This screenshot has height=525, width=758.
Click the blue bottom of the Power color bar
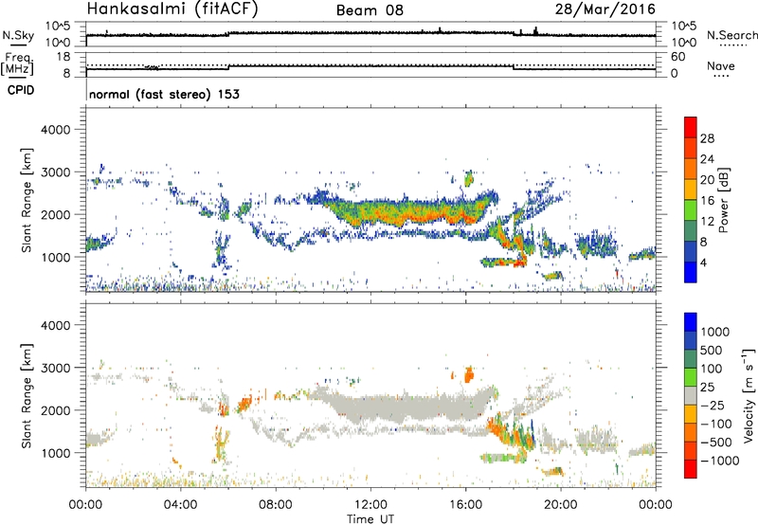click(x=691, y=273)
